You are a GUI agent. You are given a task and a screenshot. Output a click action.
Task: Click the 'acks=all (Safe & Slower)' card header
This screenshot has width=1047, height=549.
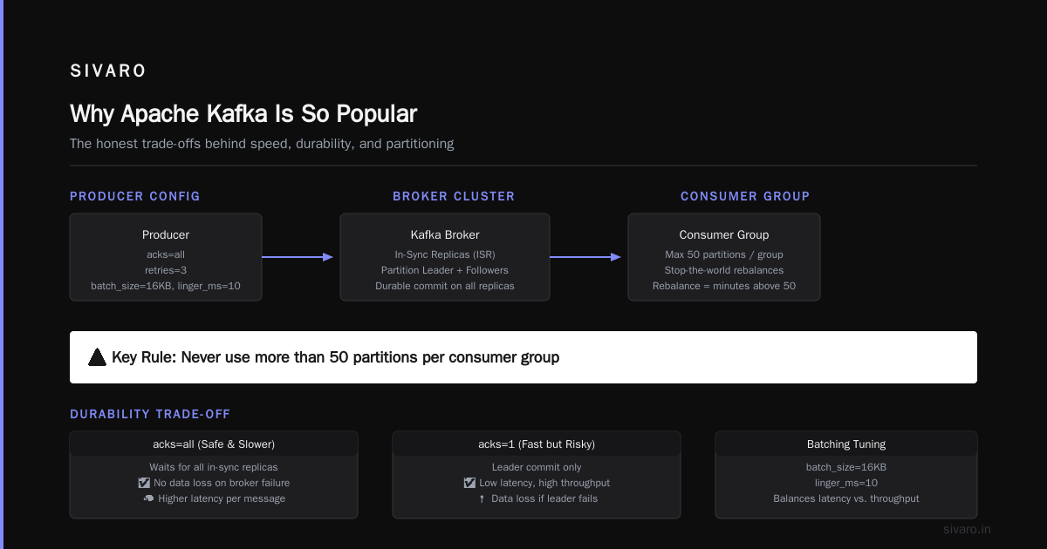click(x=214, y=444)
